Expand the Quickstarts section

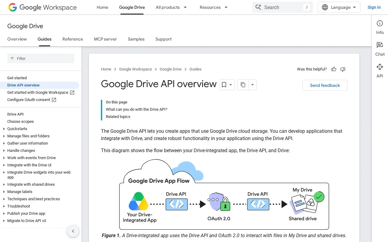4,129
